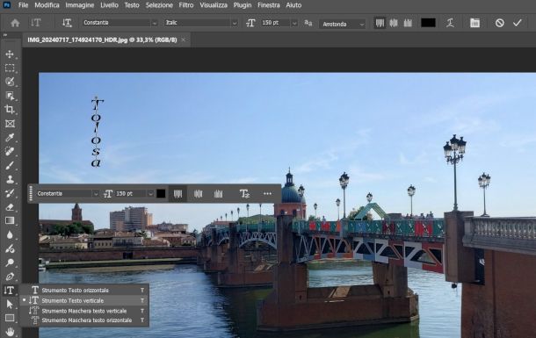Open the Immagine menu
Viewport: 536px width, 338px height.
80,5
